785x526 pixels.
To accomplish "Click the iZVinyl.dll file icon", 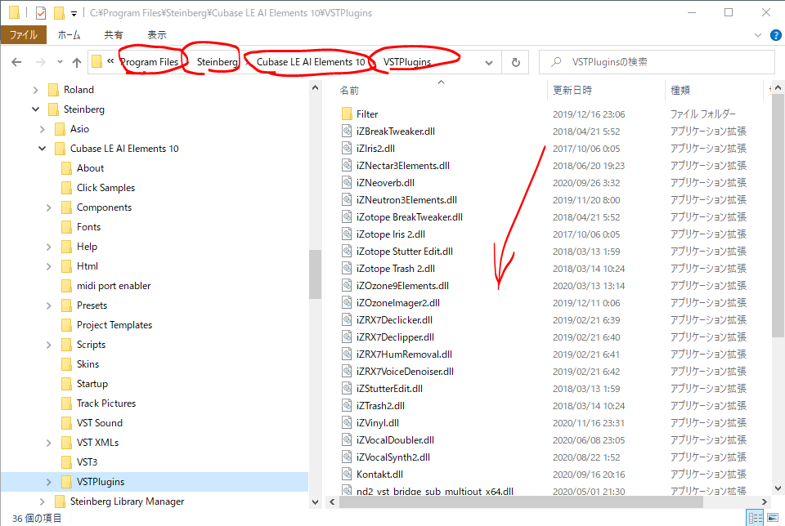I will tap(347, 422).
